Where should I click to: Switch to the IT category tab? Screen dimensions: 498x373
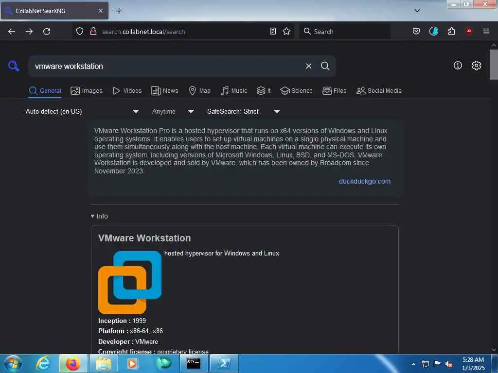pyautogui.click(x=264, y=91)
